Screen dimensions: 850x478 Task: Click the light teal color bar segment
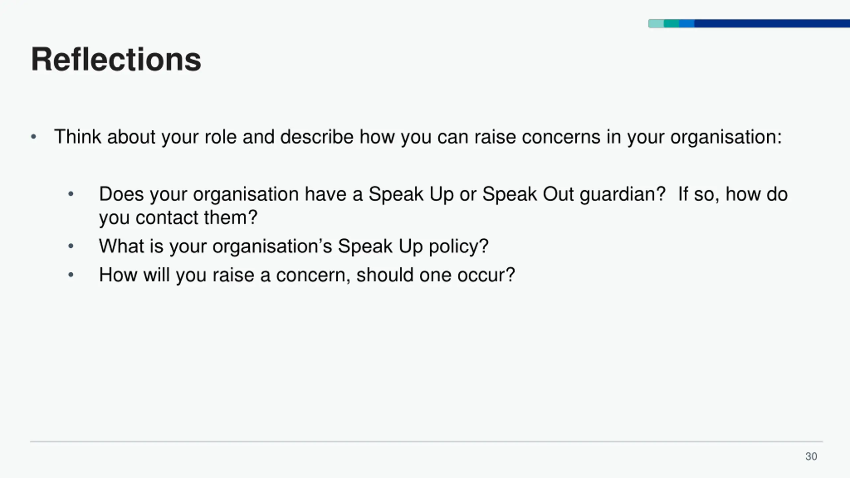pyautogui.click(x=656, y=24)
